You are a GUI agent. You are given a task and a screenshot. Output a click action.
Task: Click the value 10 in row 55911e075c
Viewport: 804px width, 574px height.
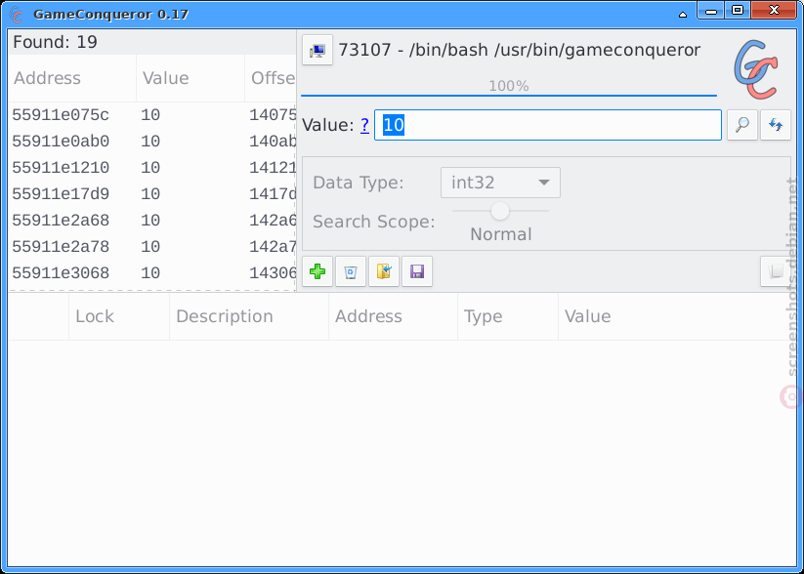pos(150,115)
